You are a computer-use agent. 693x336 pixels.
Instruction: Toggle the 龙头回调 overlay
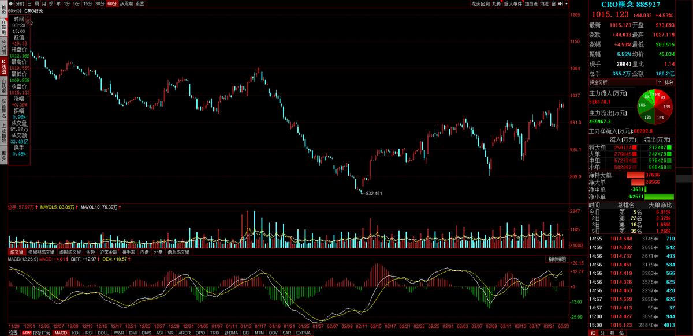[x=480, y=3]
